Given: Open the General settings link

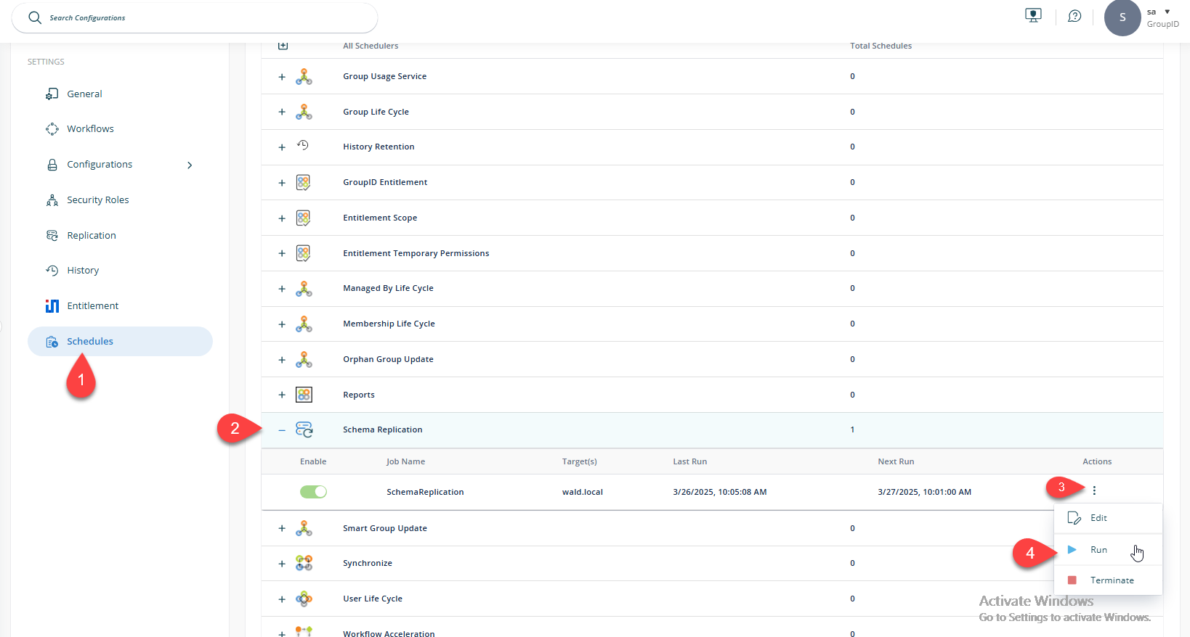Looking at the screenshot, I should coord(84,94).
